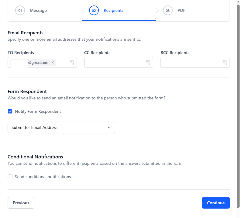Click the field-picker icon in BCC Recipients
Image resolution: width=242 pixels, height=218 pixels.
(x=225, y=62)
